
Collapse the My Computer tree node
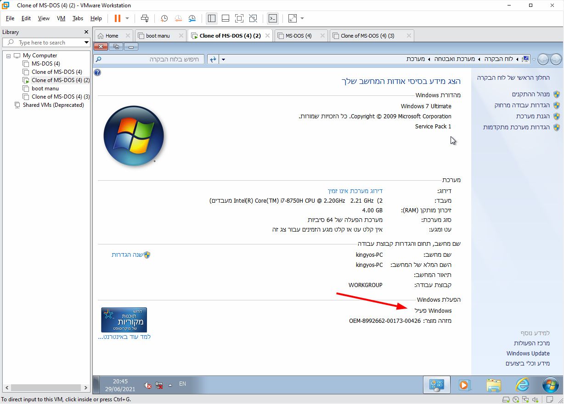8,55
